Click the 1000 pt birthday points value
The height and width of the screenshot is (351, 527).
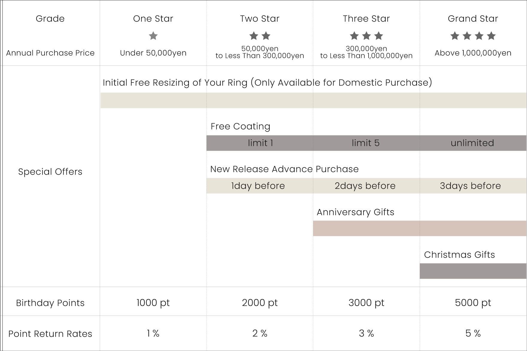(153, 303)
